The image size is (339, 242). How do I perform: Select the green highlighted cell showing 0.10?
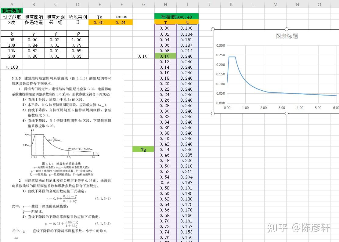[166, 56]
